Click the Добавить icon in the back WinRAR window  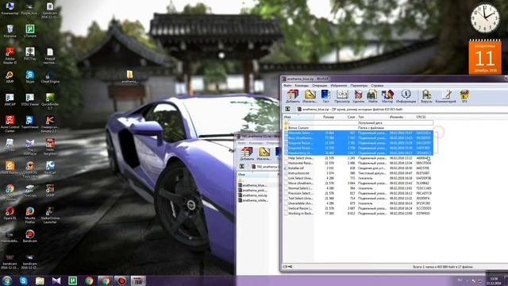click(247, 153)
